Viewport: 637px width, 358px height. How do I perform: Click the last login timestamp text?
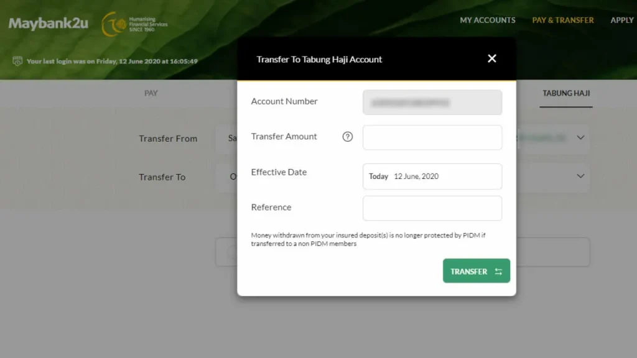click(x=112, y=62)
